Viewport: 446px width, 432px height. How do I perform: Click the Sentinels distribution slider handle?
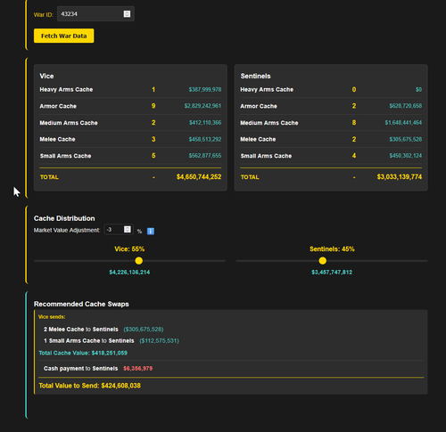323,261
